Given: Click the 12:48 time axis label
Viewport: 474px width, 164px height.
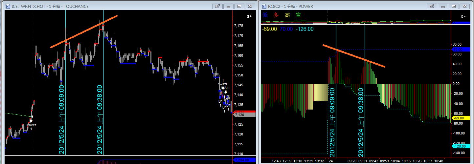Looking at the screenshot, I should click(x=276, y=161).
